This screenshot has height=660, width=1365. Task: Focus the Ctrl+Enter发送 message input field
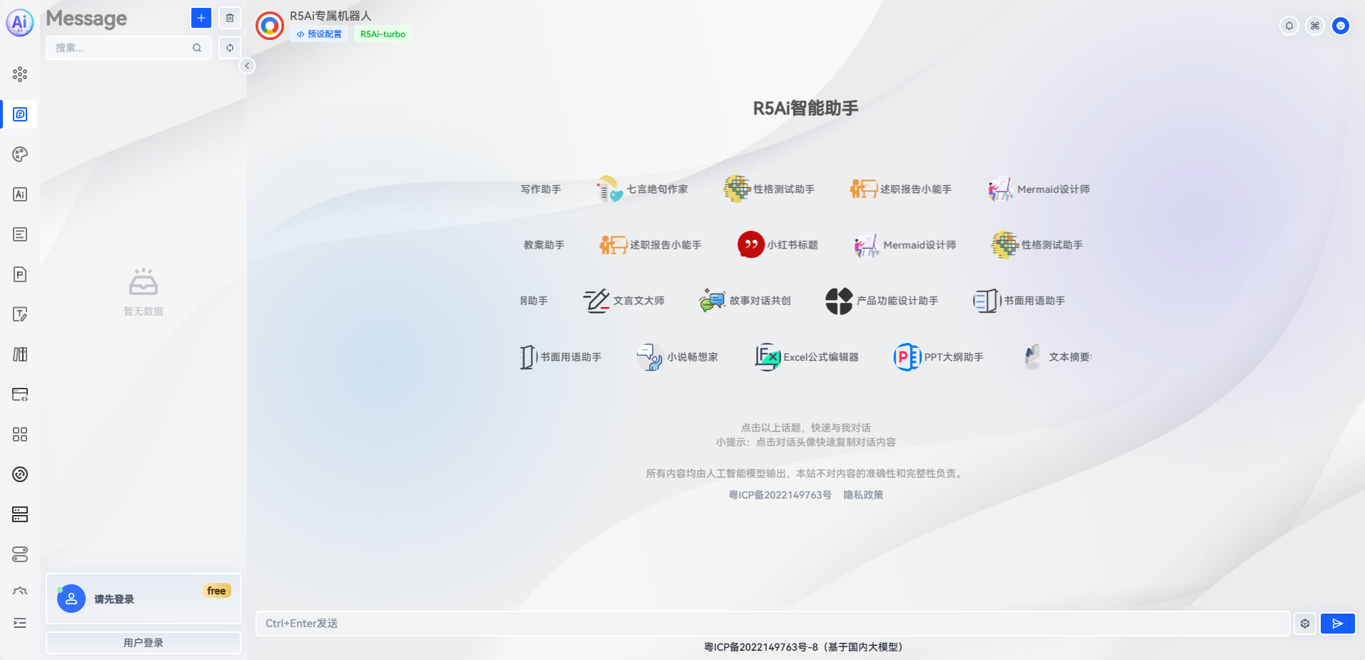[x=771, y=624]
